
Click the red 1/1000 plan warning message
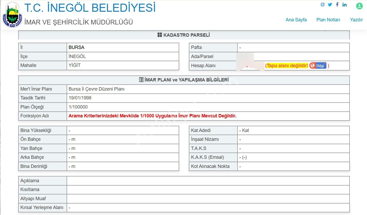(152, 116)
